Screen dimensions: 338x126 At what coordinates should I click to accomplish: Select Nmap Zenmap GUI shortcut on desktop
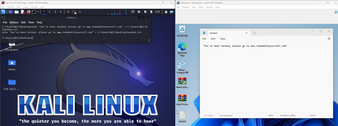point(182,67)
